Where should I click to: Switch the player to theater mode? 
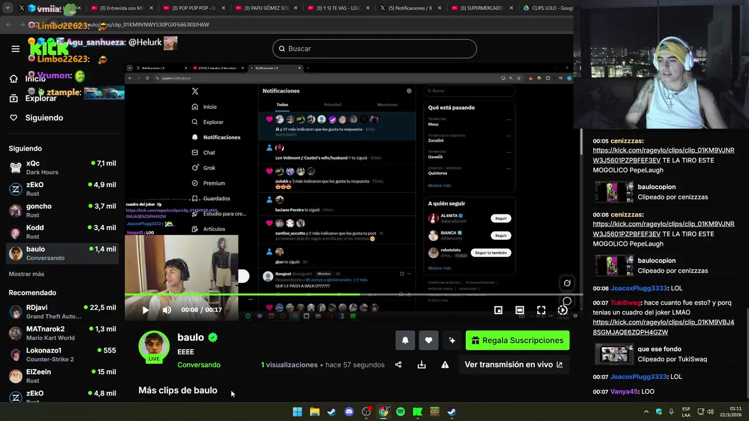pyautogui.click(x=520, y=310)
